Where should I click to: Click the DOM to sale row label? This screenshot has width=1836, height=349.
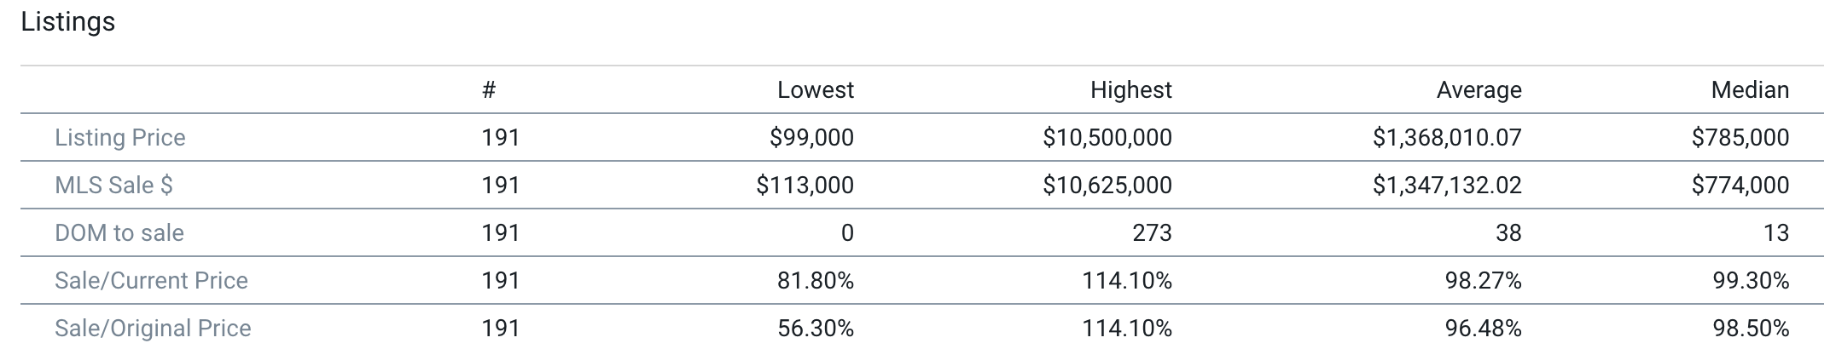pyautogui.click(x=119, y=233)
